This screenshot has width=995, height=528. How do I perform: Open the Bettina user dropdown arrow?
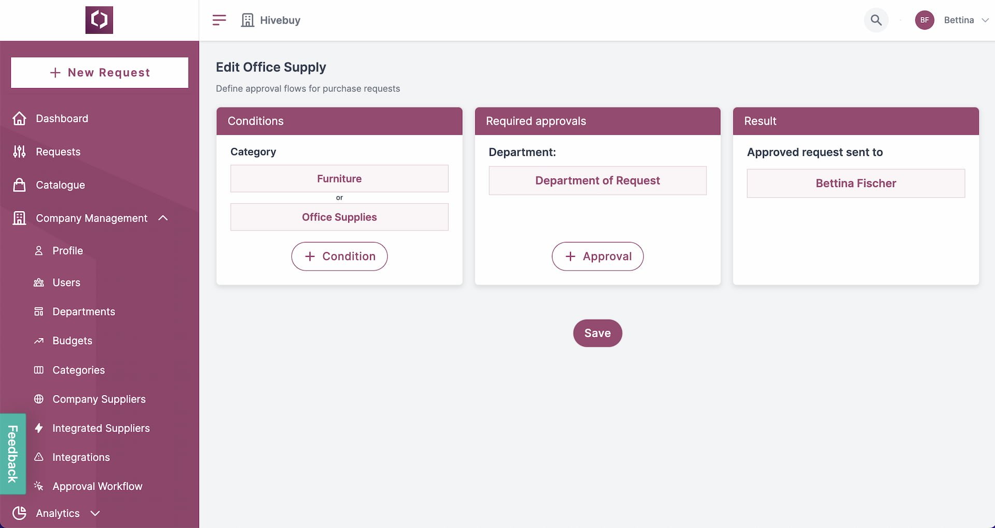point(985,20)
